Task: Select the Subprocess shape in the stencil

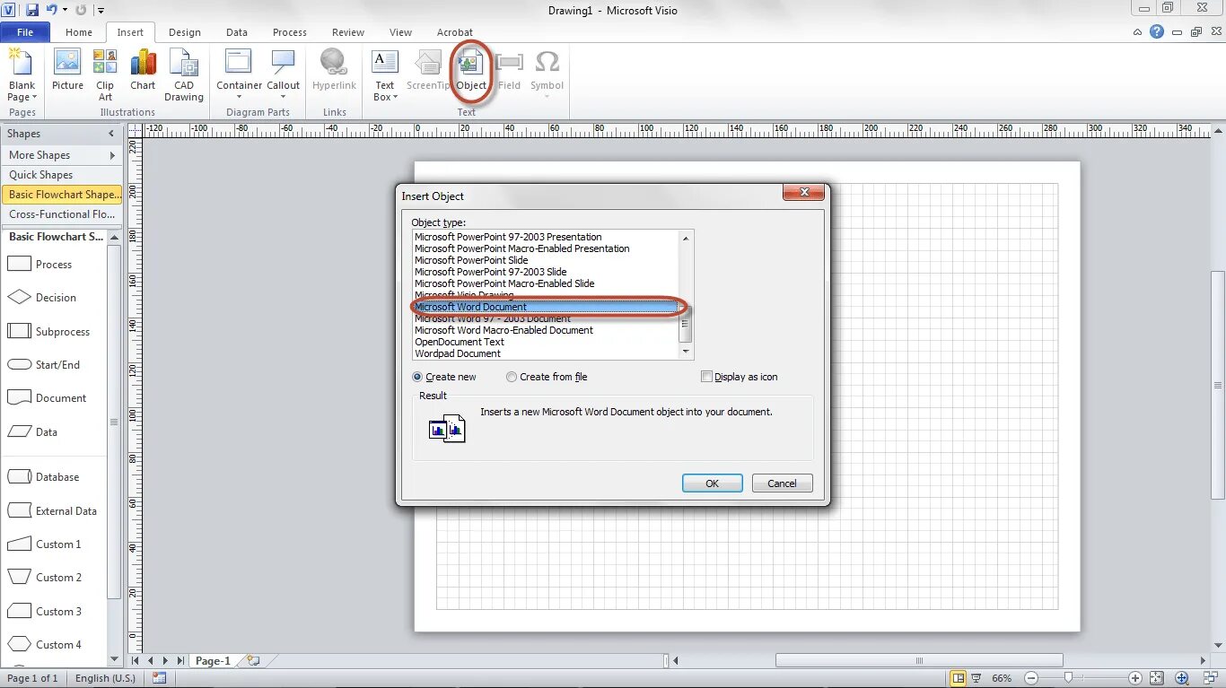Action: [x=49, y=331]
